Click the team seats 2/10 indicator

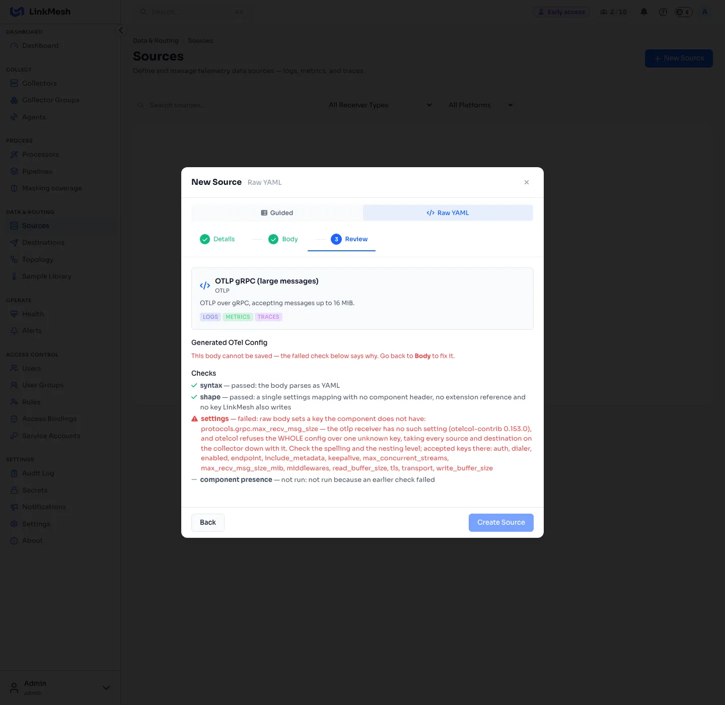click(x=613, y=12)
